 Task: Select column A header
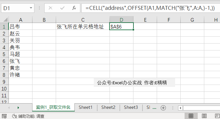[21, 20]
